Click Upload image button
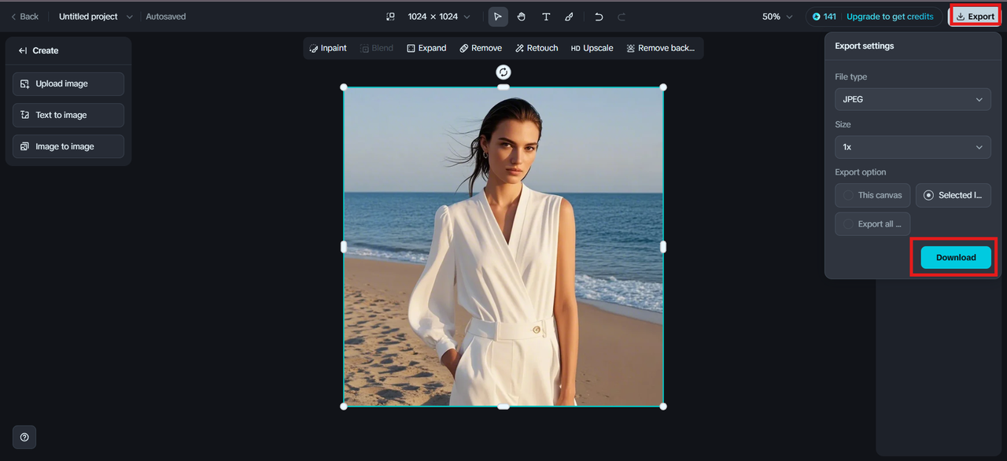The width and height of the screenshot is (1007, 461). (x=68, y=84)
